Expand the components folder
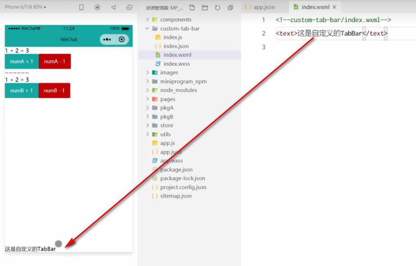Viewport: 416px width, 266px height. click(147, 19)
